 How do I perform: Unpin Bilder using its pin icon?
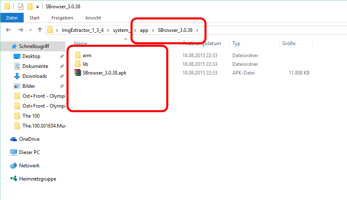point(62,86)
